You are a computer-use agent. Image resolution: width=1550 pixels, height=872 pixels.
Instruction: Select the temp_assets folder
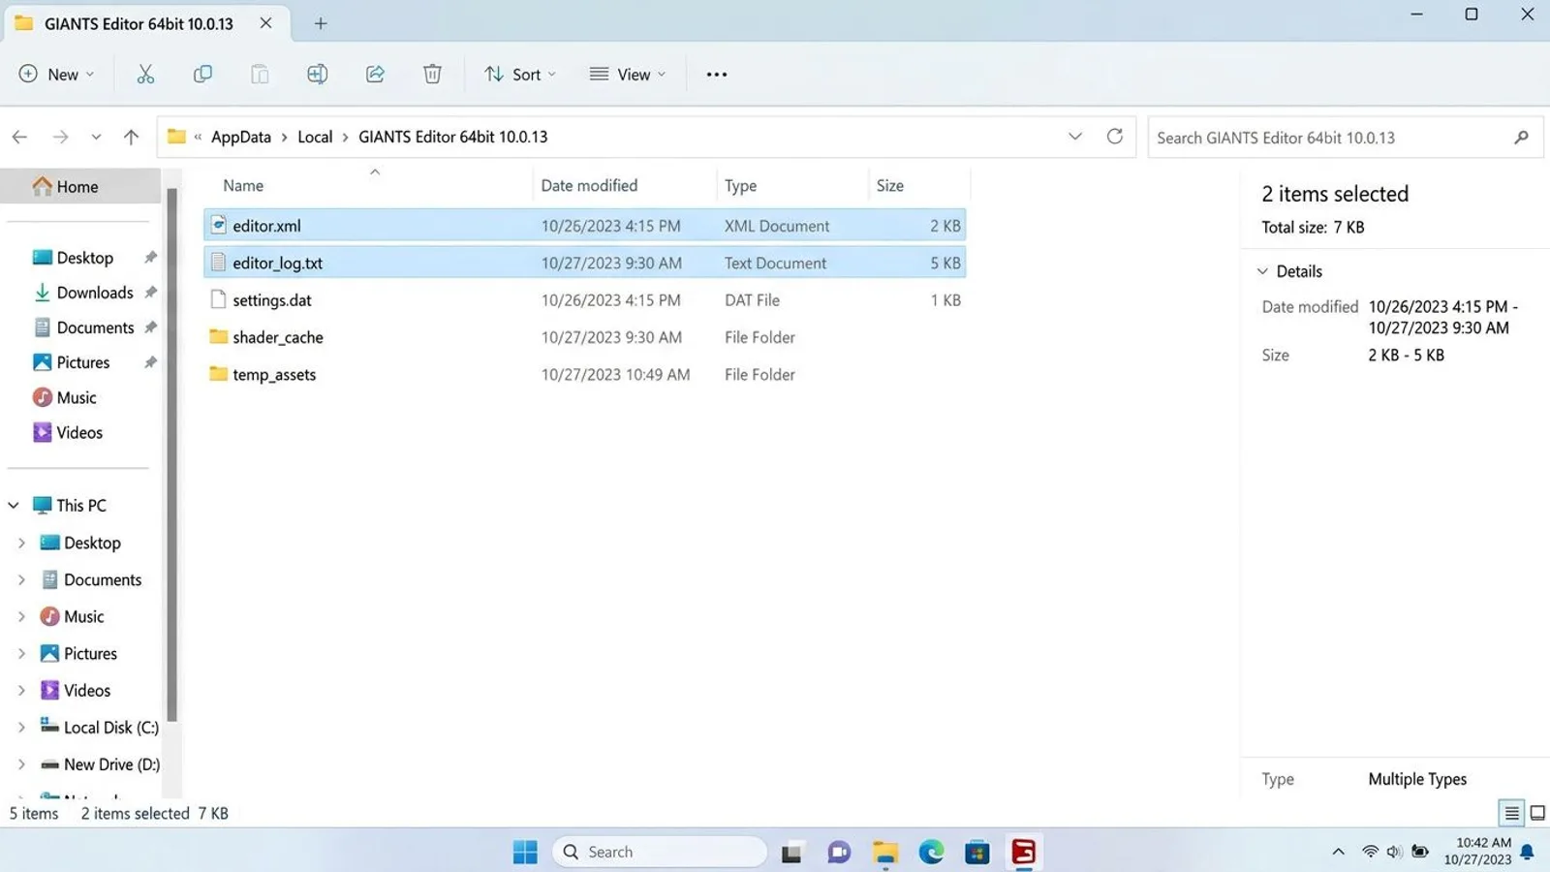click(x=585, y=374)
